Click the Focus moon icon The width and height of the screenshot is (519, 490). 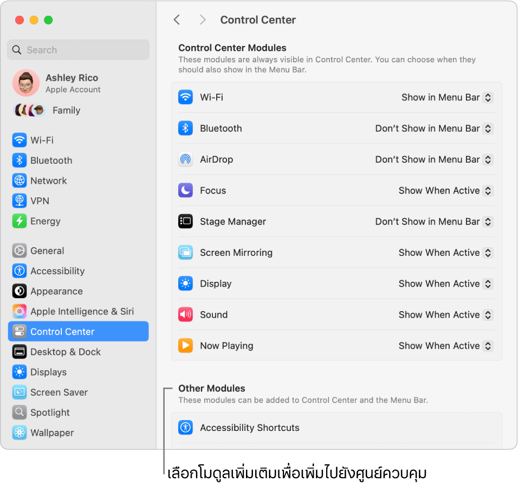pos(185,190)
